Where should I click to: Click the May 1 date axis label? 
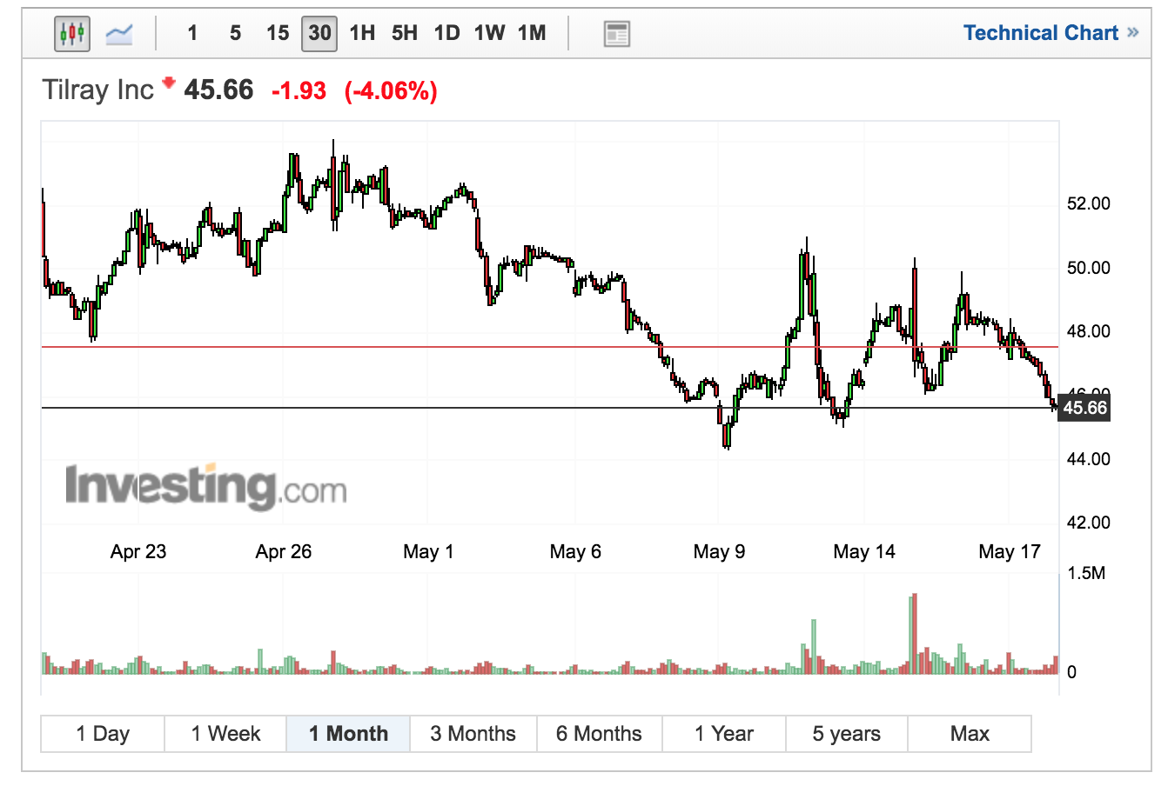pos(428,551)
